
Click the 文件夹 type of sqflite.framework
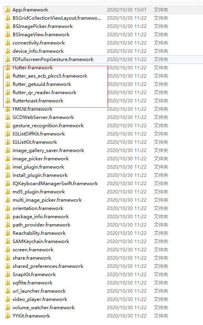[161, 283]
